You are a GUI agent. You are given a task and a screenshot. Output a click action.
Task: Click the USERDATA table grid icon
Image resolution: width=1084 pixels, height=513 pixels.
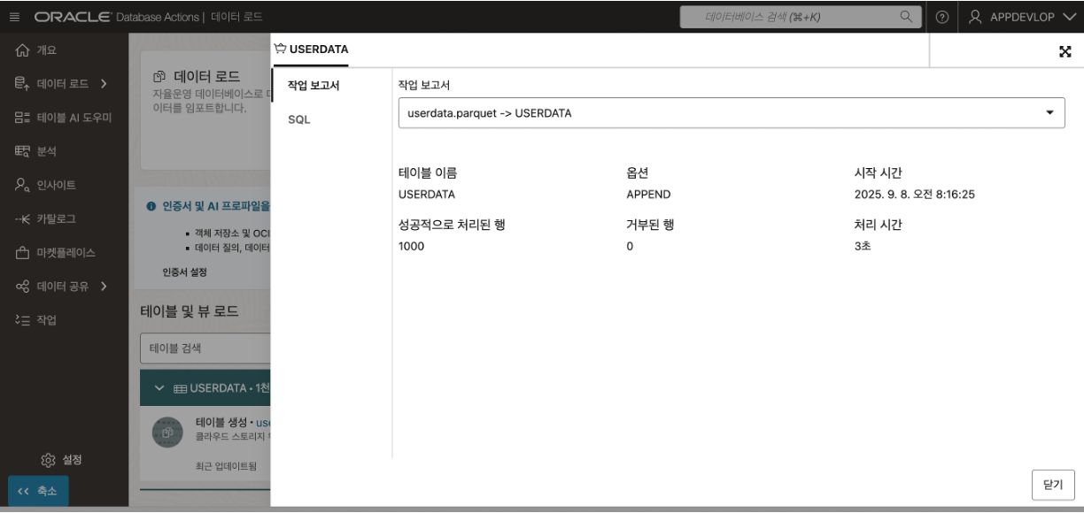[x=180, y=389]
